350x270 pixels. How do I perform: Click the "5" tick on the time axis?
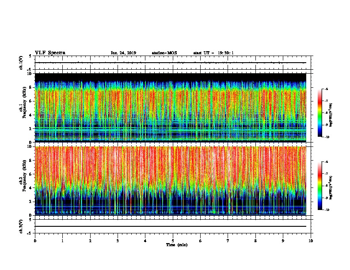[x=173, y=241]
